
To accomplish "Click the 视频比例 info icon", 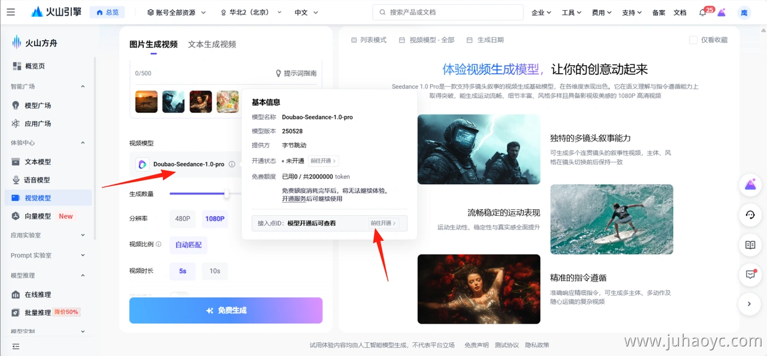I will (159, 245).
